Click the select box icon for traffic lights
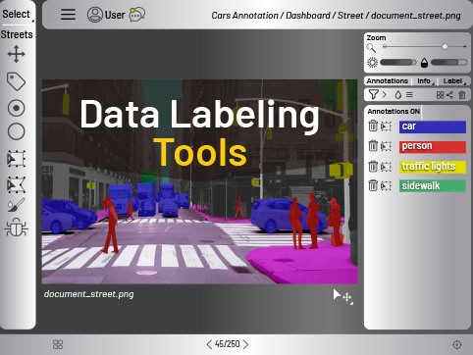Viewport: 473px width, 355px height. (x=386, y=167)
